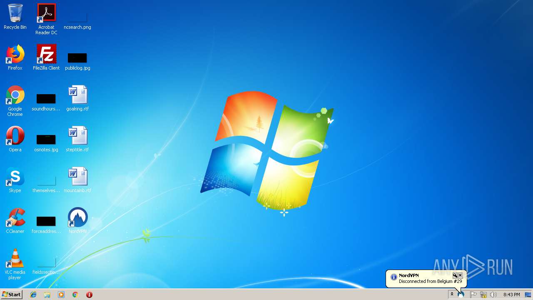Open the Start menu
The height and width of the screenshot is (300, 533).
11,295
